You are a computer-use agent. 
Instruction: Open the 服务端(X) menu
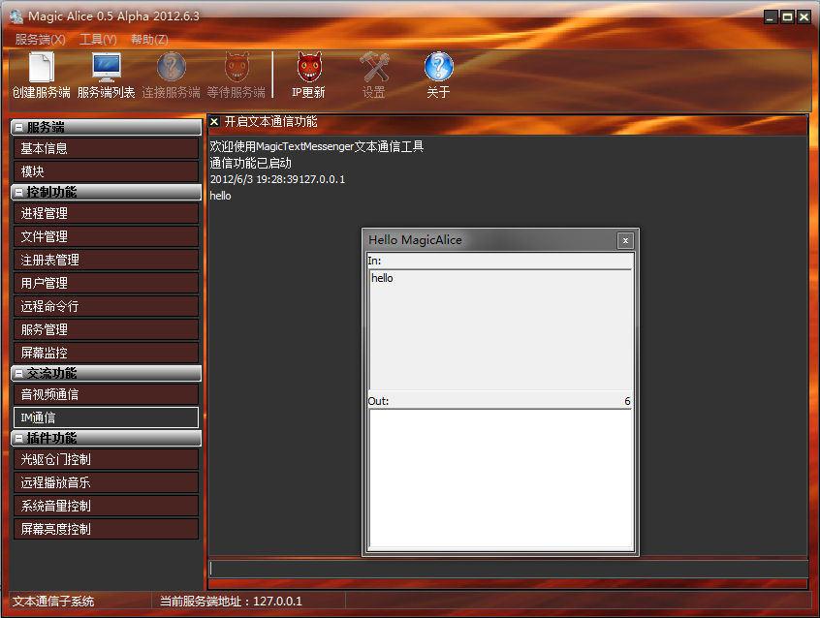41,40
